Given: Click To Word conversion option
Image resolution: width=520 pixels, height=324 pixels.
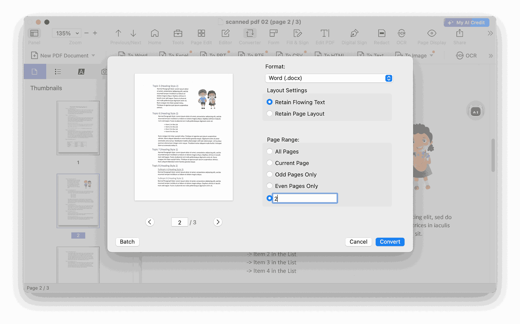Looking at the screenshot, I should [133, 55].
